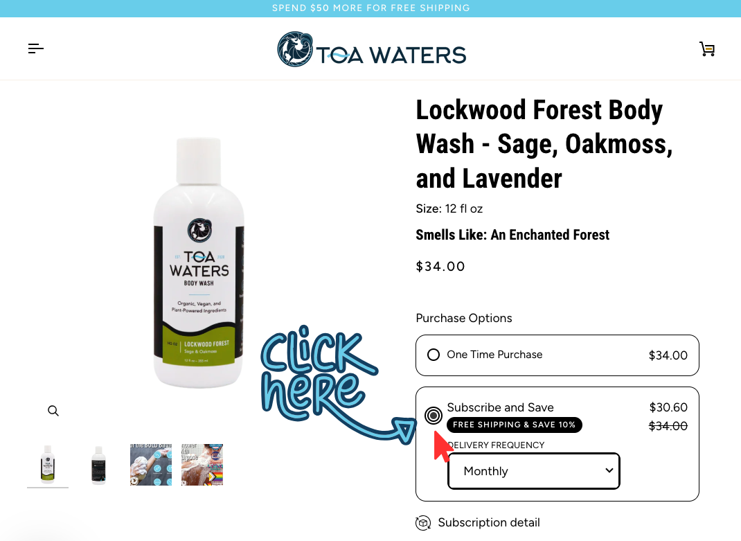Click the One Time Purchase $34.00 price

point(668,355)
